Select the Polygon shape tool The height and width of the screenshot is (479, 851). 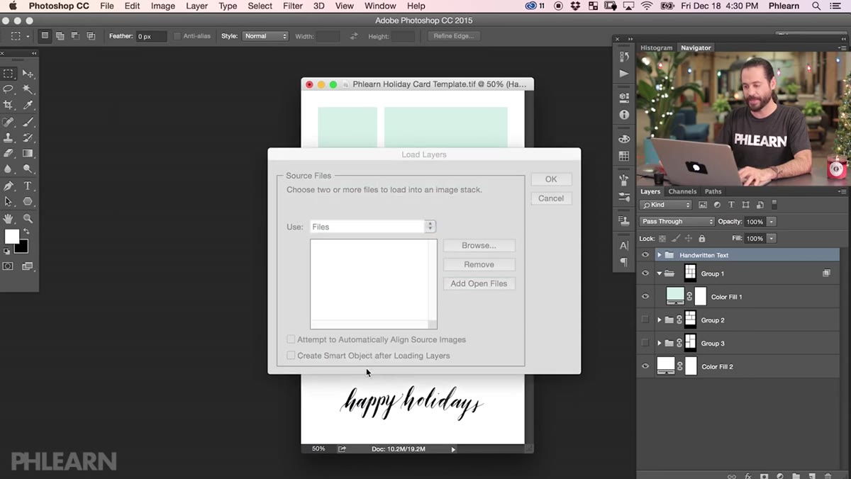[x=28, y=202]
